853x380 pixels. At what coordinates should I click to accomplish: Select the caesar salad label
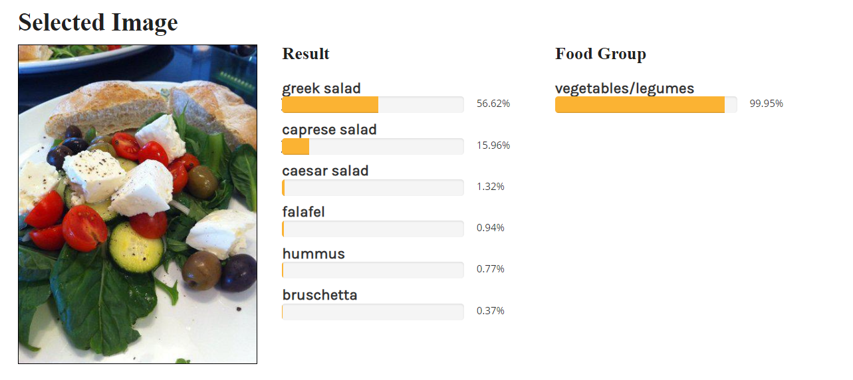[x=325, y=171]
